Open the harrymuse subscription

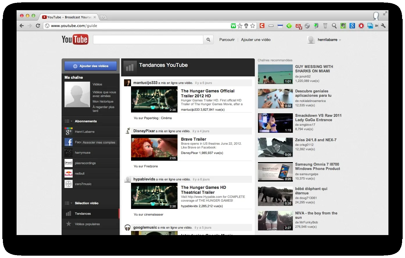coord(83,153)
